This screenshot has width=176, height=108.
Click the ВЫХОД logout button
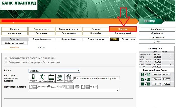(x=150, y=21)
